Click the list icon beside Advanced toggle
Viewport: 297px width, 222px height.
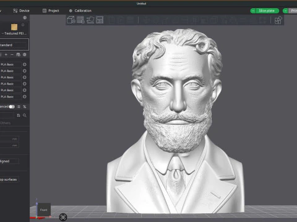coord(19,107)
